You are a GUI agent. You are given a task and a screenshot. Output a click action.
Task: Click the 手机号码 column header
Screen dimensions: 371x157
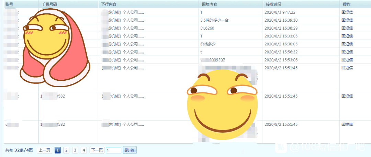[x=49, y=4]
